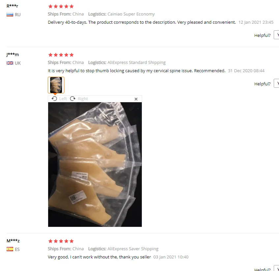Mark R***r's review as helpful
The height and width of the screenshot is (271, 279).
(276, 35)
